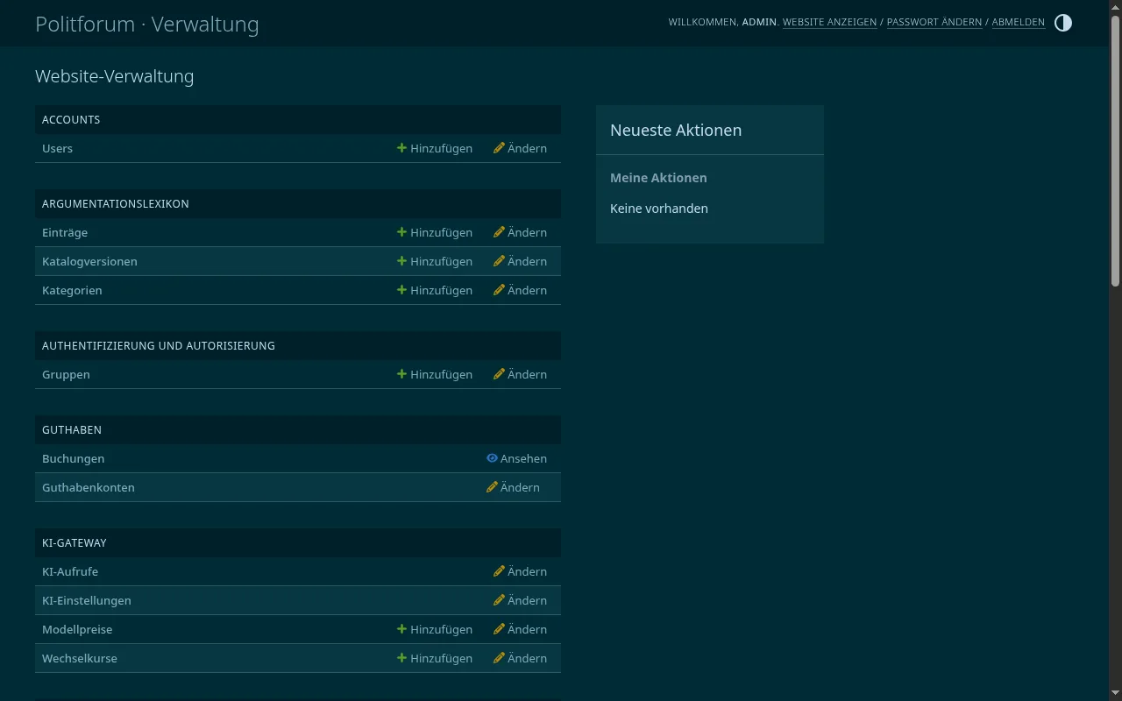Viewport: 1122px width, 701px height.
Task: Open the Guthaben section header
Action: tap(72, 429)
